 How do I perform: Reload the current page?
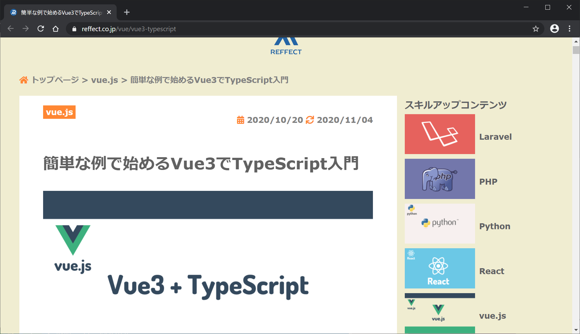point(41,29)
